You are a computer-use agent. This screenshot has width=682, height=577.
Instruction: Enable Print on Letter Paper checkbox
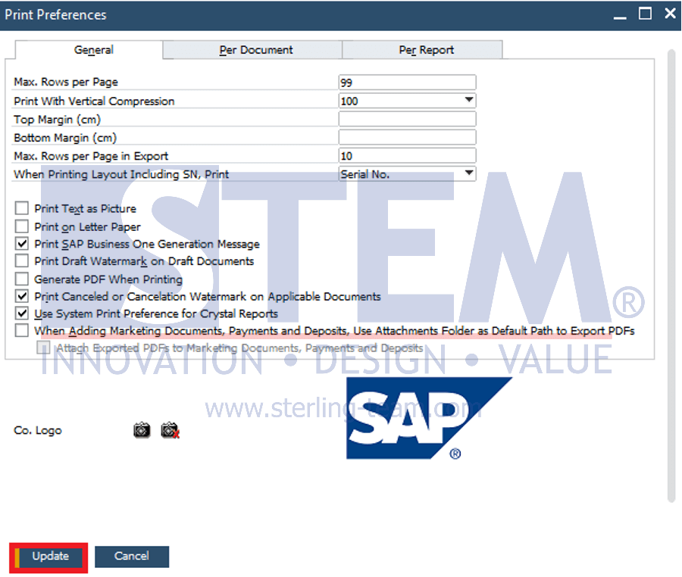point(22,226)
